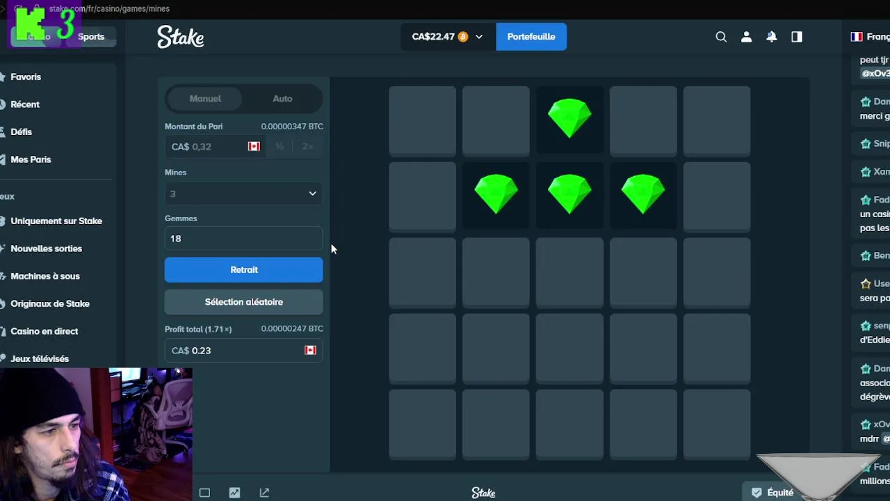Open the Défis menu item
The height and width of the screenshot is (501, 890).
21,132
